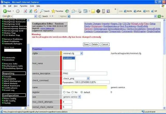Open the File menu

[4, 6]
